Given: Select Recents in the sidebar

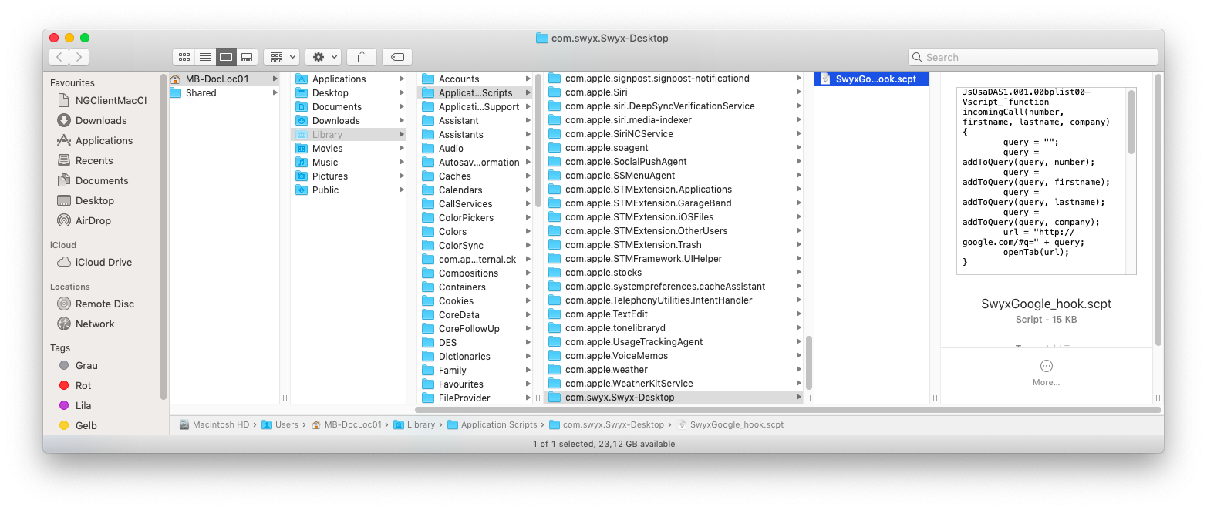Looking at the screenshot, I should [94, 161].
